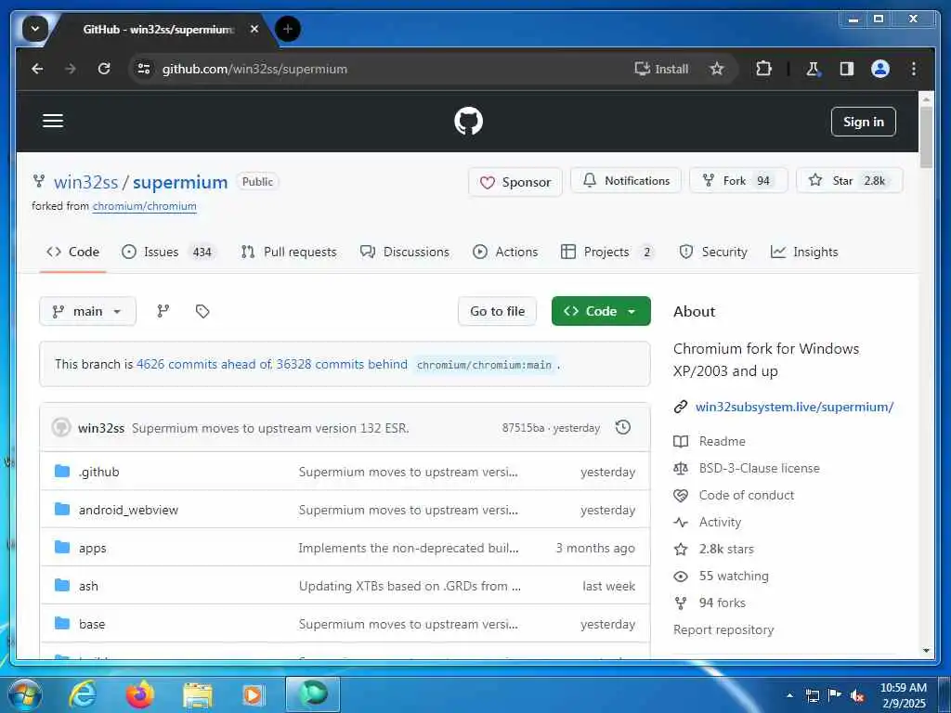This screenshot has height=713, width=951.
Task: Open the GitHub hamburger navigation menu
Action: pos(53,121)
